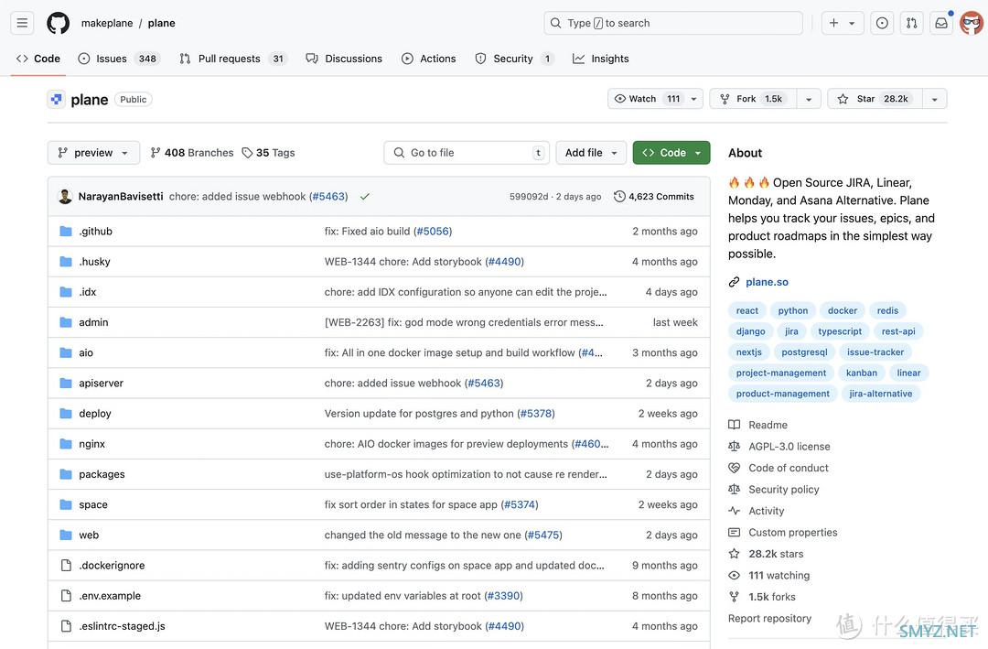Open the 599092d commit hash

tap(529, 196)
